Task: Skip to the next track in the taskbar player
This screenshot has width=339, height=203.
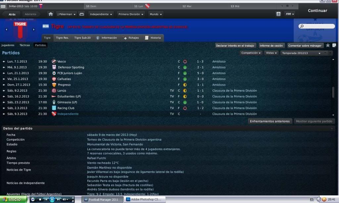Action: (x=58, y=200)
